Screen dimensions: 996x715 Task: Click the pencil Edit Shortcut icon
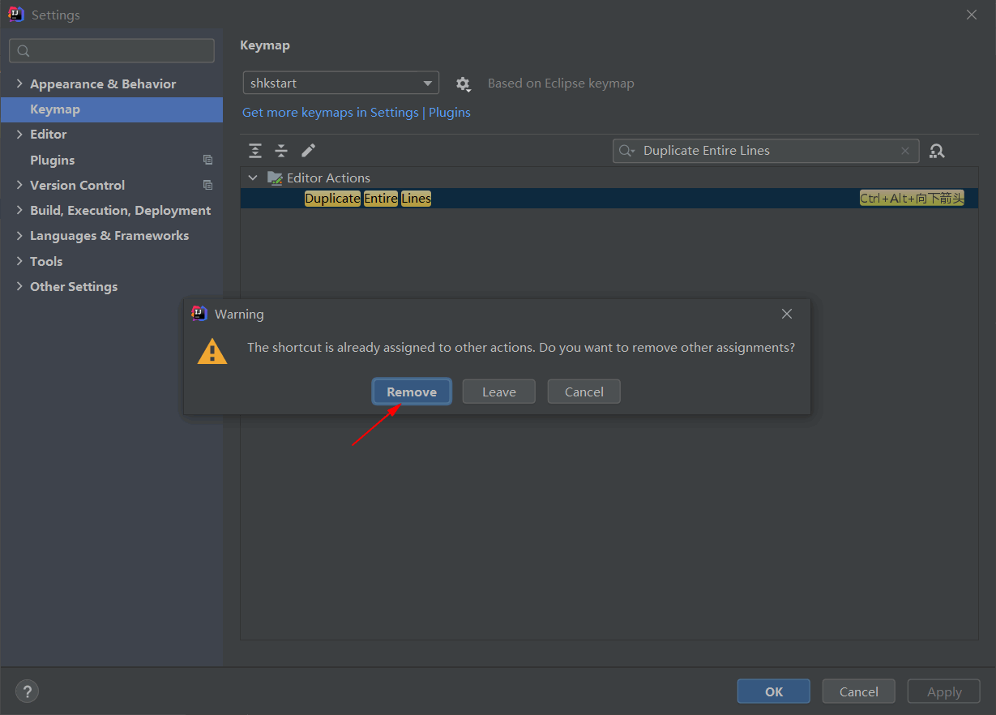pos(308,151)
